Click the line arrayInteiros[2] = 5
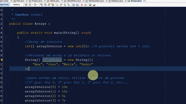This screenshot has height=104, width=186. (x=45, y=96)
